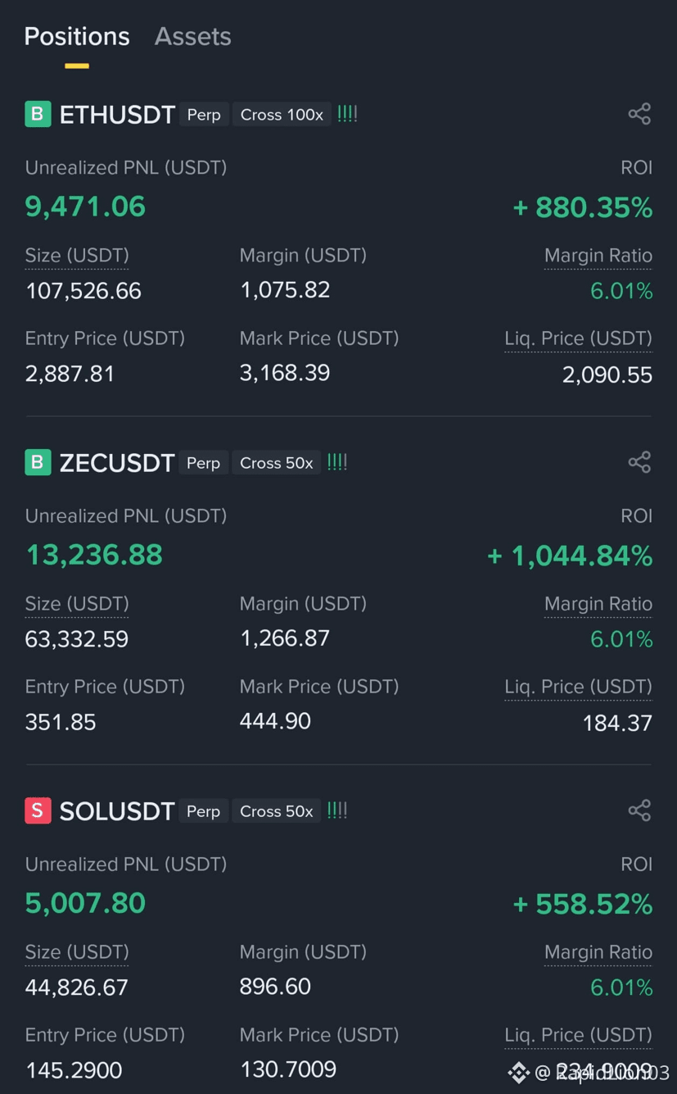This screenshot has width=677, height=1094.
Task: Open SOLUSDT Cross 50x leverage setting
Action: [x=277, y=811]
